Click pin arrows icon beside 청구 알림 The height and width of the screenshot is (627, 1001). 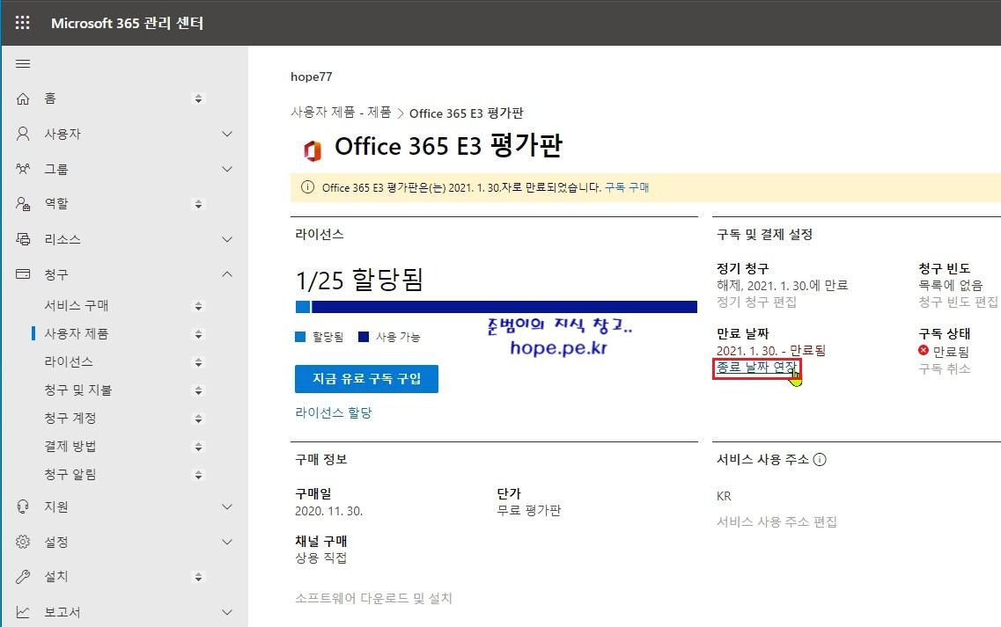click(199, 475)
